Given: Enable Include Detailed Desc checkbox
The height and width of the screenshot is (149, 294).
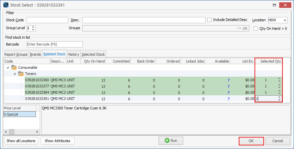Looking at the screenshot, I should (x=209, y=20).
